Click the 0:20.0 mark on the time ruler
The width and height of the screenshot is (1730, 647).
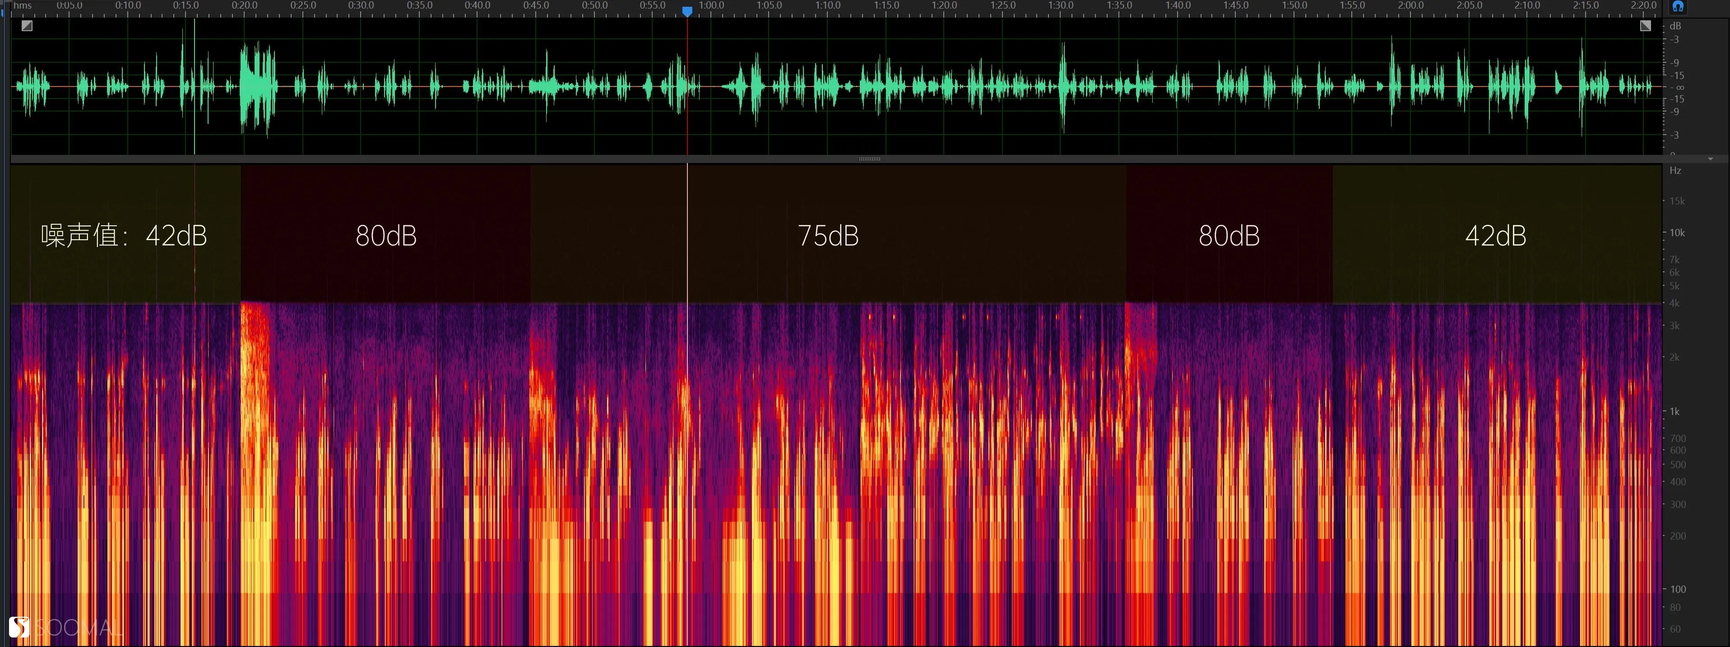245,5
